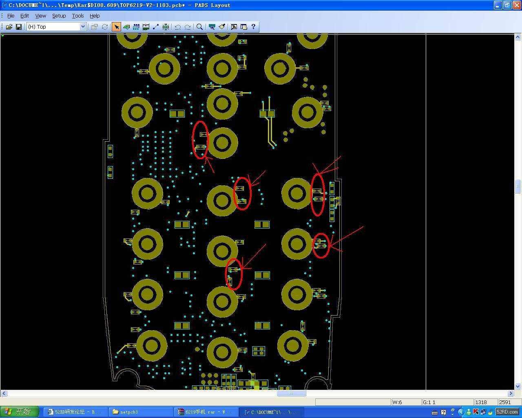Switch to the 6219手机.rar taskbar window

pyautogui.click(x=206, y=412)
